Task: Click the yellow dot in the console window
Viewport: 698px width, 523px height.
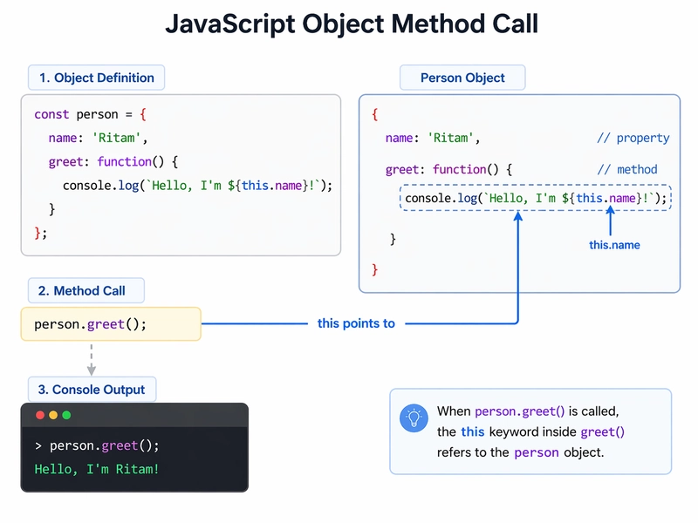Action: (x=53, y=415)
